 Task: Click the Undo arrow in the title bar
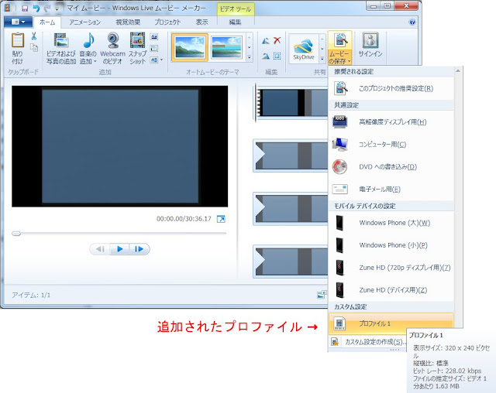coord(36,9)
